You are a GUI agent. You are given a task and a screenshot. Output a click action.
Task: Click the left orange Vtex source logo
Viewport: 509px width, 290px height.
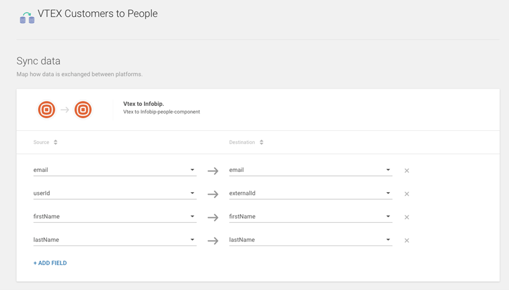tap(46, 109)
